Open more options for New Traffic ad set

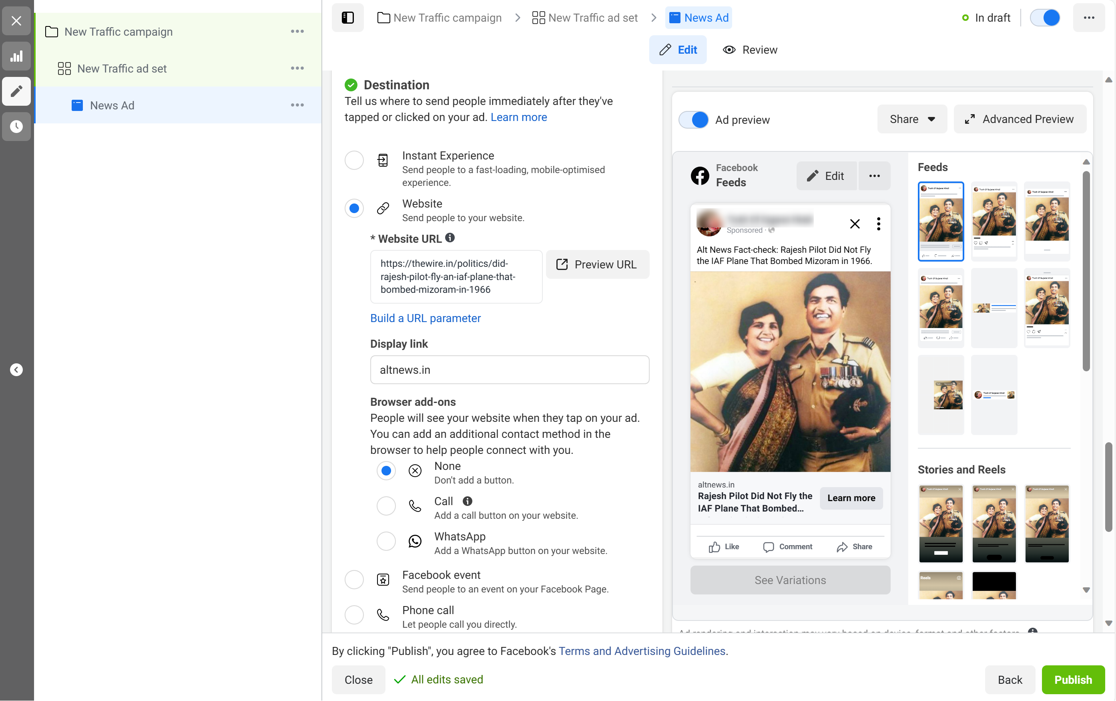point(297,68)
